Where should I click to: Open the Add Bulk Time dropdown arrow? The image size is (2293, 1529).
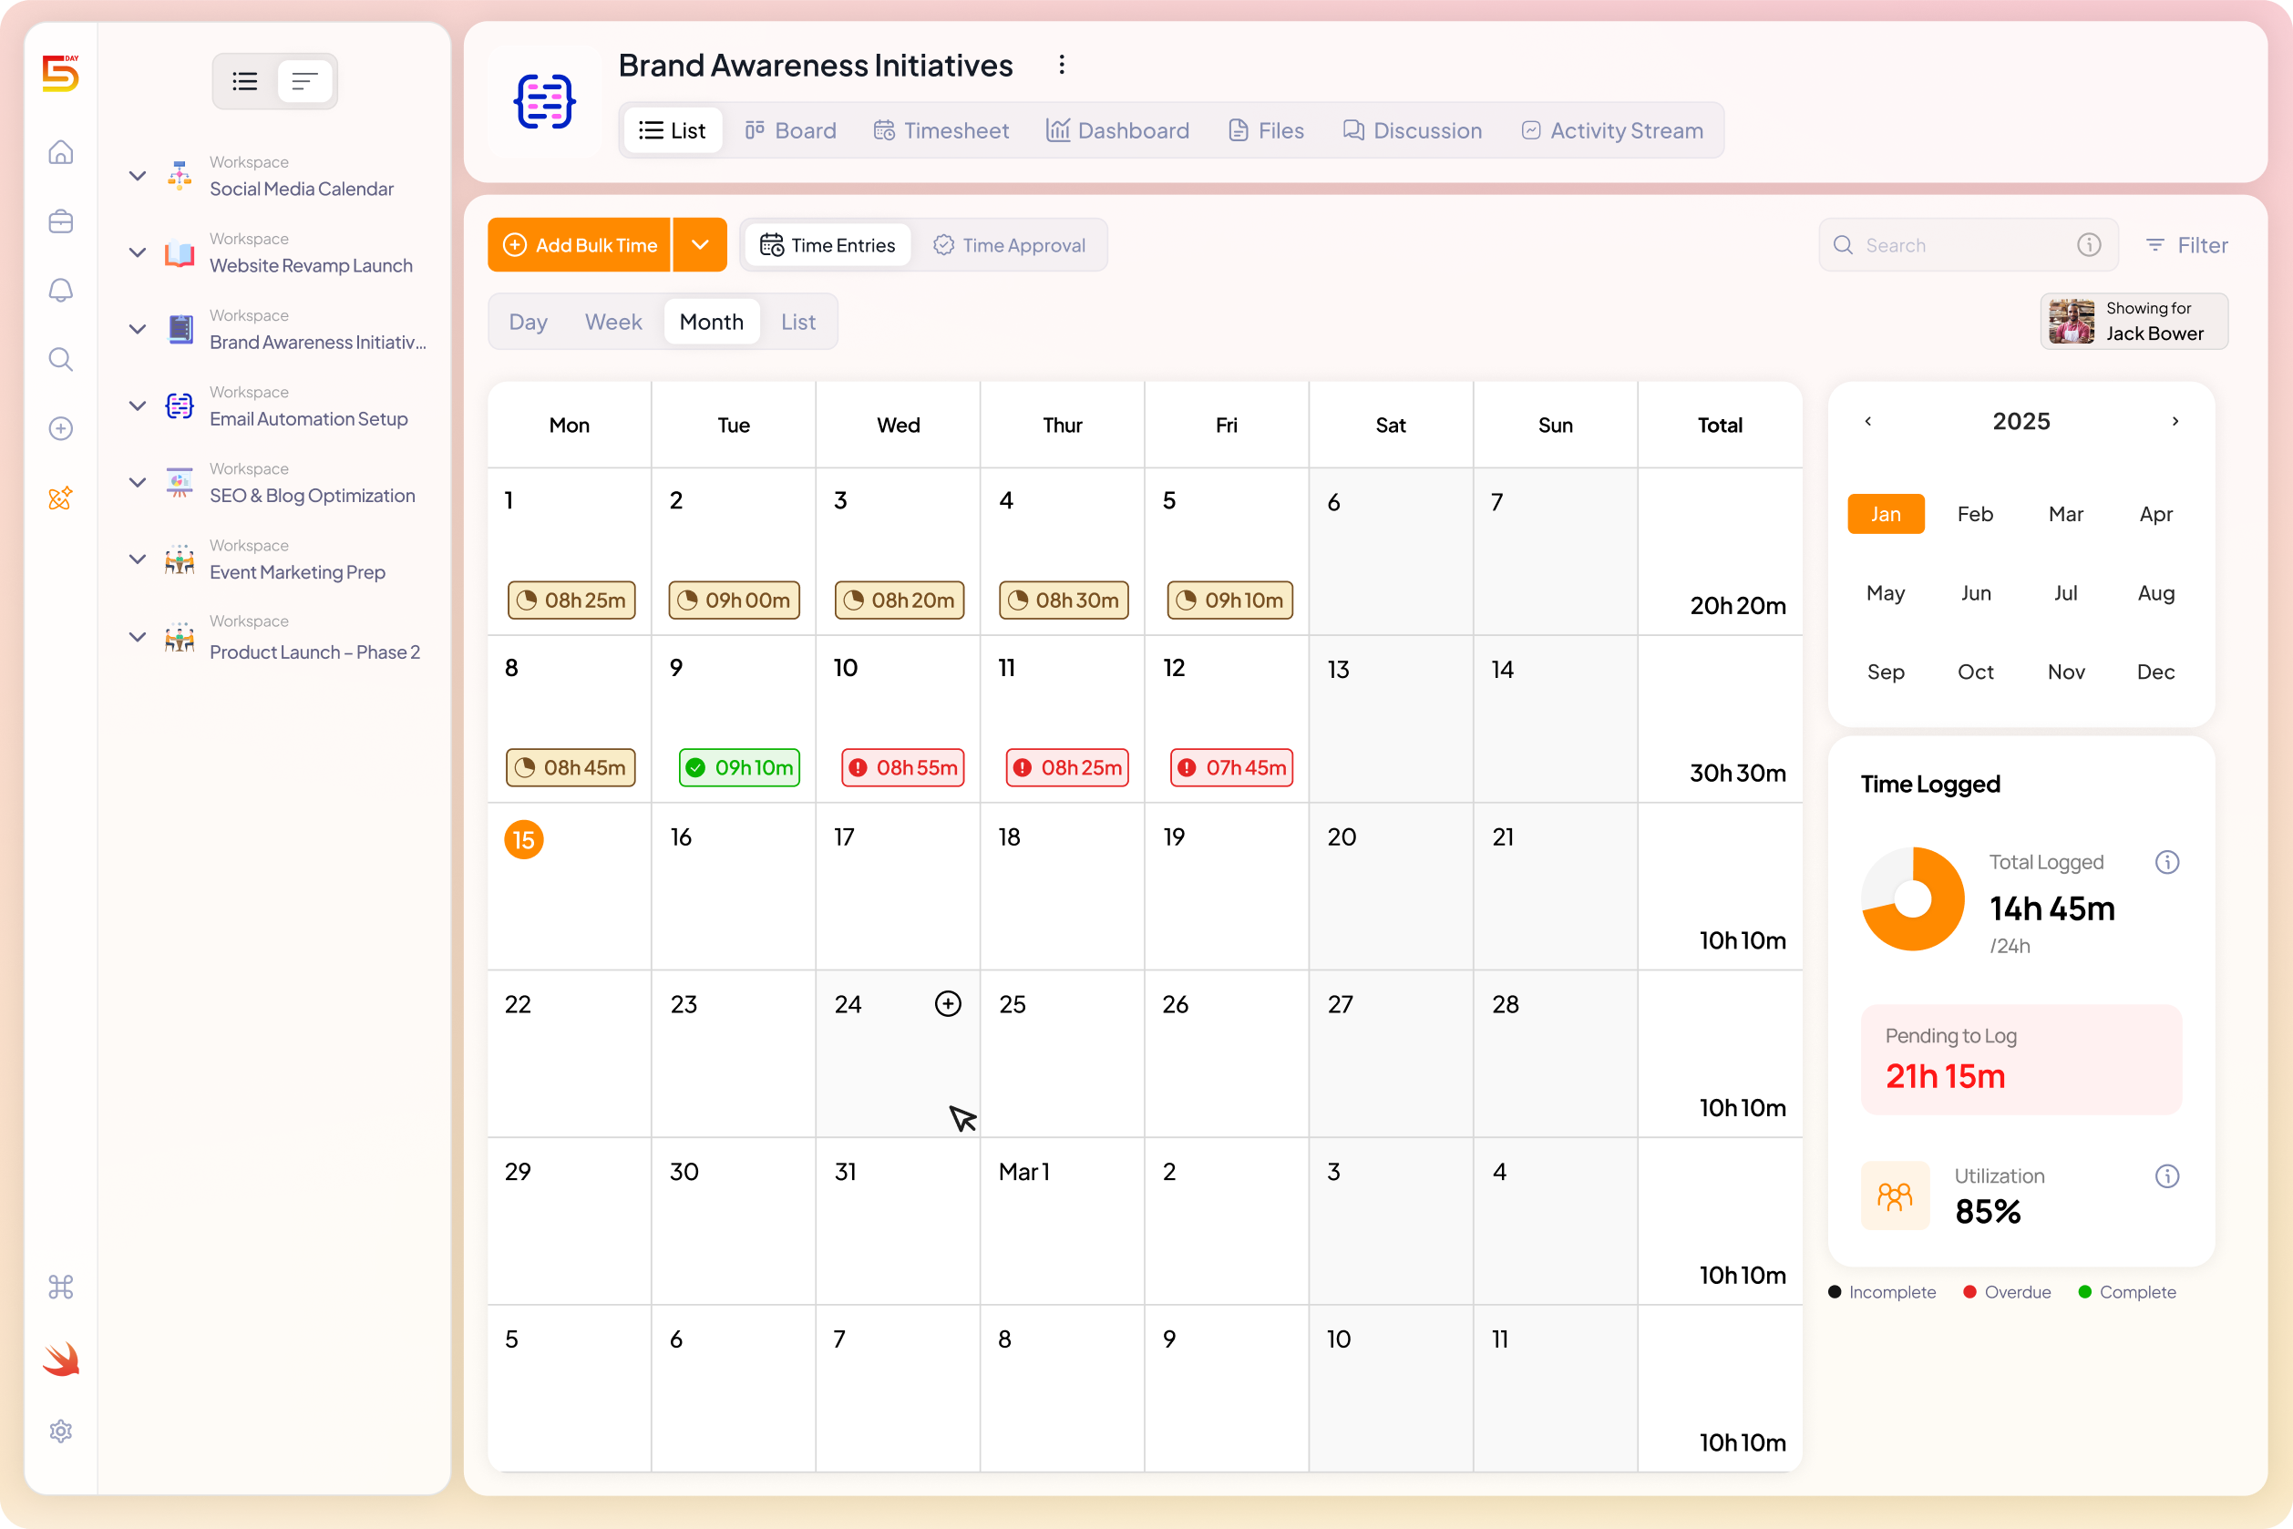(x=699, y=245)
